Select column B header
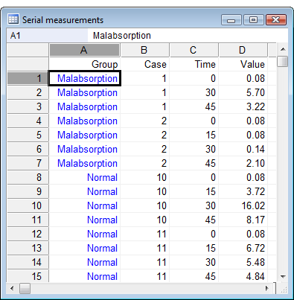 [x=144, y=50]
